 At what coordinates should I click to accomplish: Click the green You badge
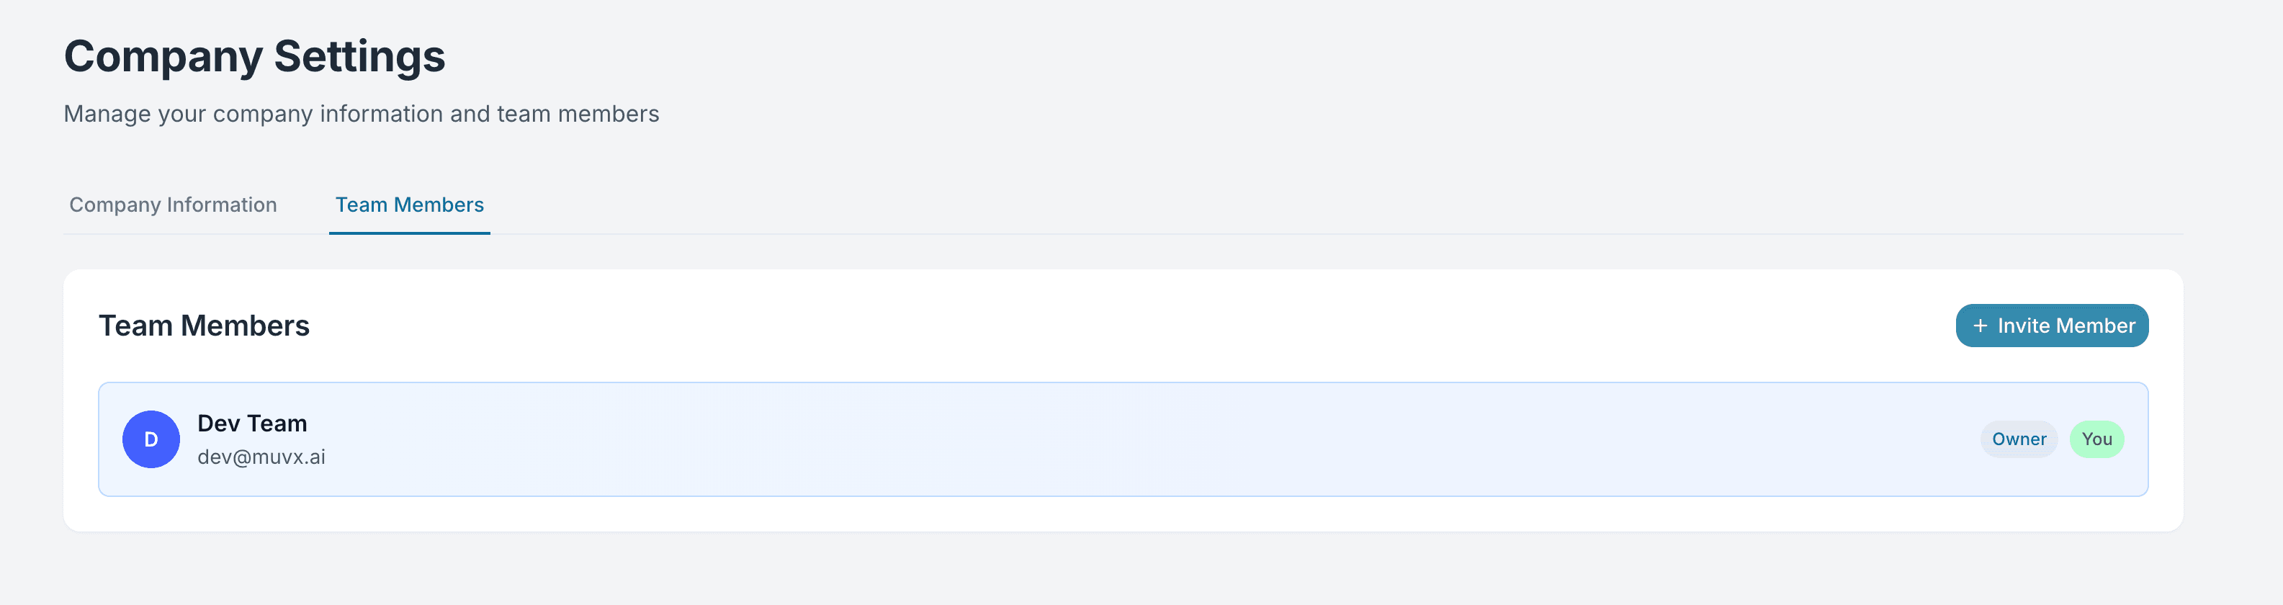2096,439
